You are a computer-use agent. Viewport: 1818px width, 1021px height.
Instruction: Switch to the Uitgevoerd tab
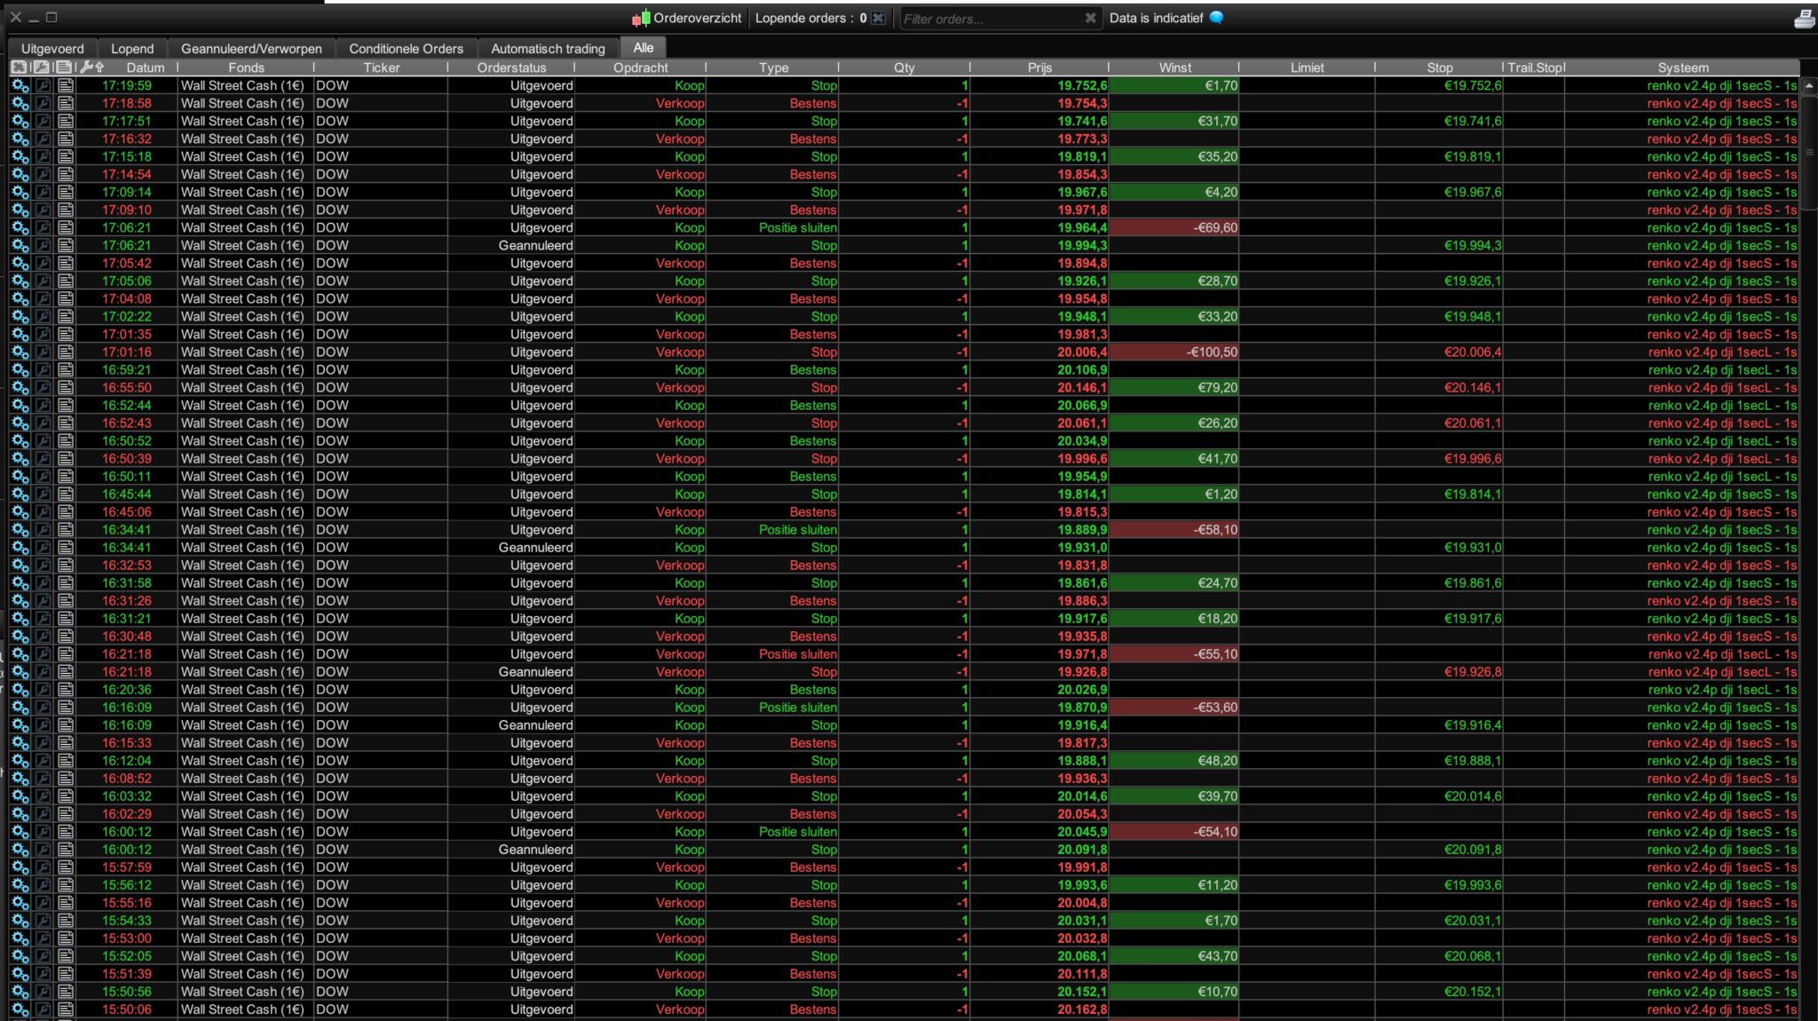click(x=52, y=49)
